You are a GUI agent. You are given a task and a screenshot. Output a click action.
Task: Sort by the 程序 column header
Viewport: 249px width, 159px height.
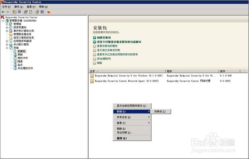192,71
